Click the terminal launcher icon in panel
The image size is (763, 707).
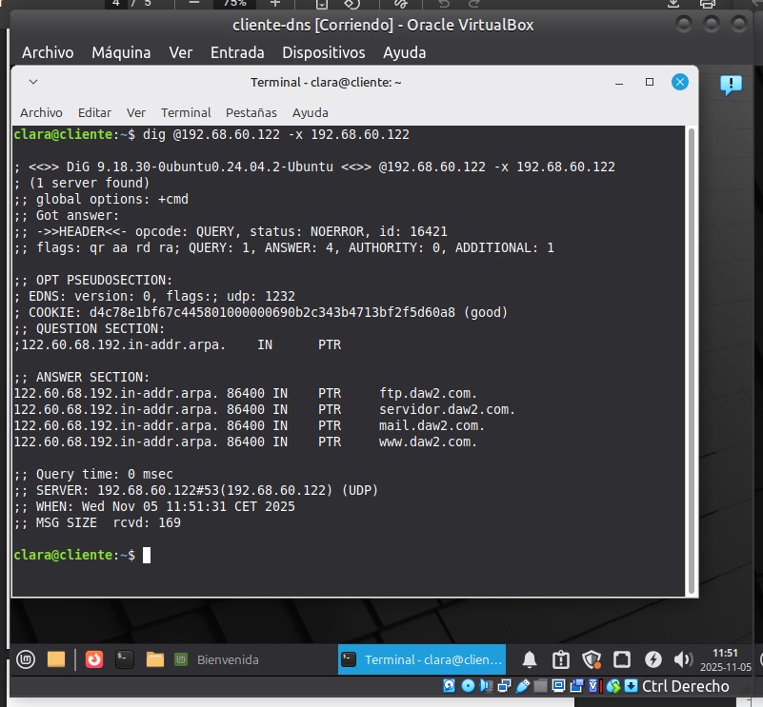click(123, 658)
